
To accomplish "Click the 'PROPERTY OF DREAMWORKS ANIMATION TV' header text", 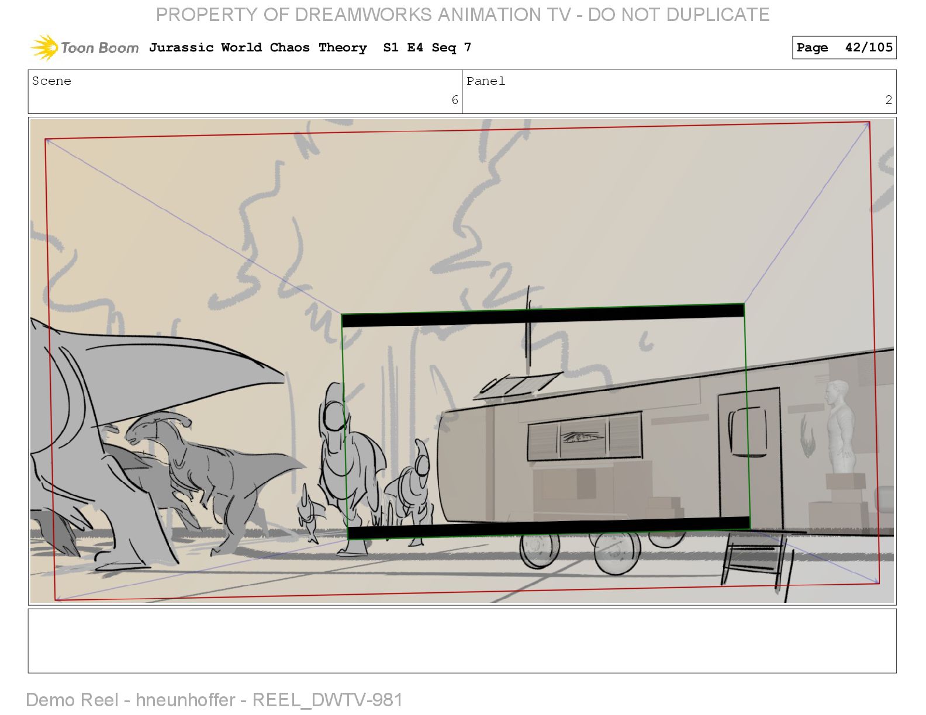I will click(462, 15).
